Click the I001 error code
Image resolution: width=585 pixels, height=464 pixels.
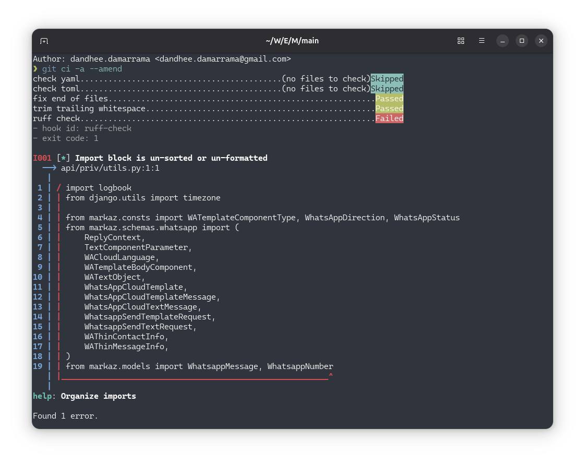[42, 158]
